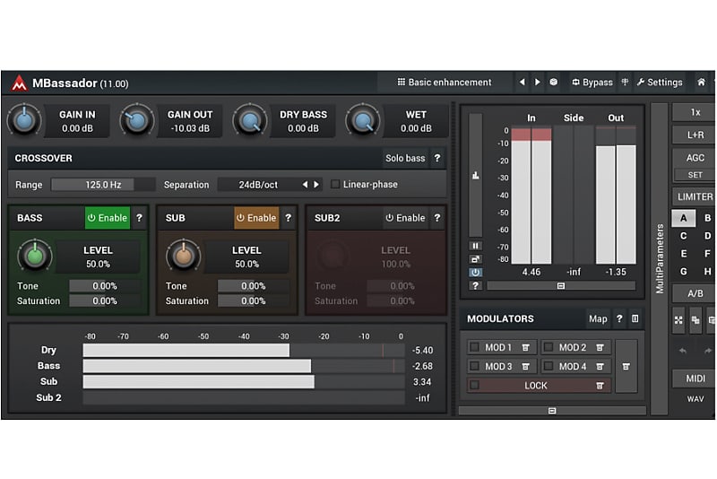Click the random preset cube icon
Image resolution: width=717 pixels, height=479 pixels.
tap(554, 83)
